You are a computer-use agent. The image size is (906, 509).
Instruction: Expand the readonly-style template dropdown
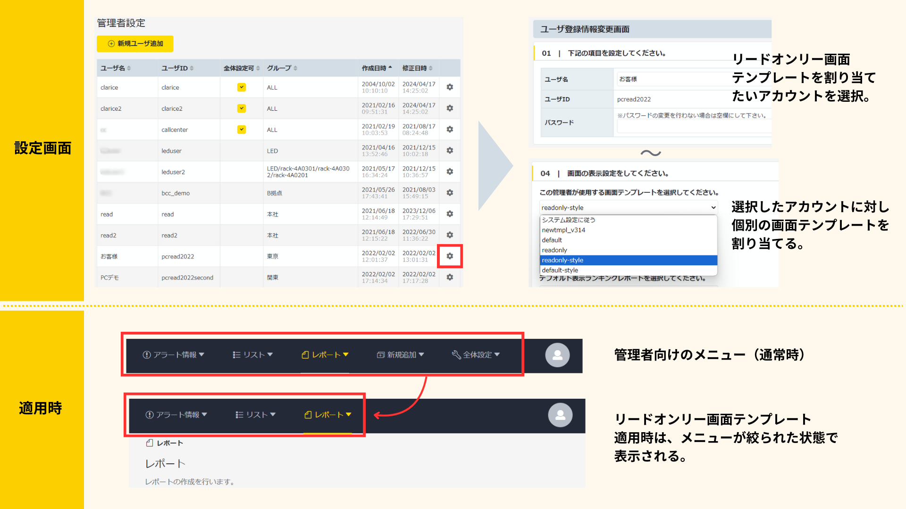pyautogui.click(x=628, y=207)
